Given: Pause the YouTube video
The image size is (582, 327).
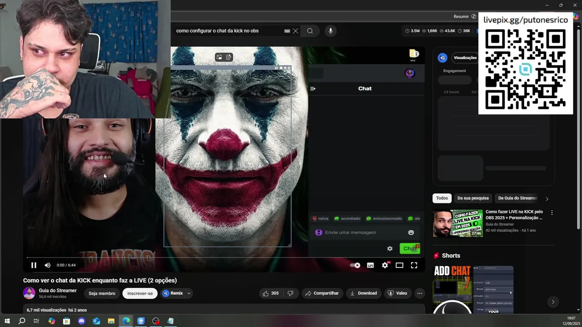Looking at the screenshot, I should [x=34, y=265].
